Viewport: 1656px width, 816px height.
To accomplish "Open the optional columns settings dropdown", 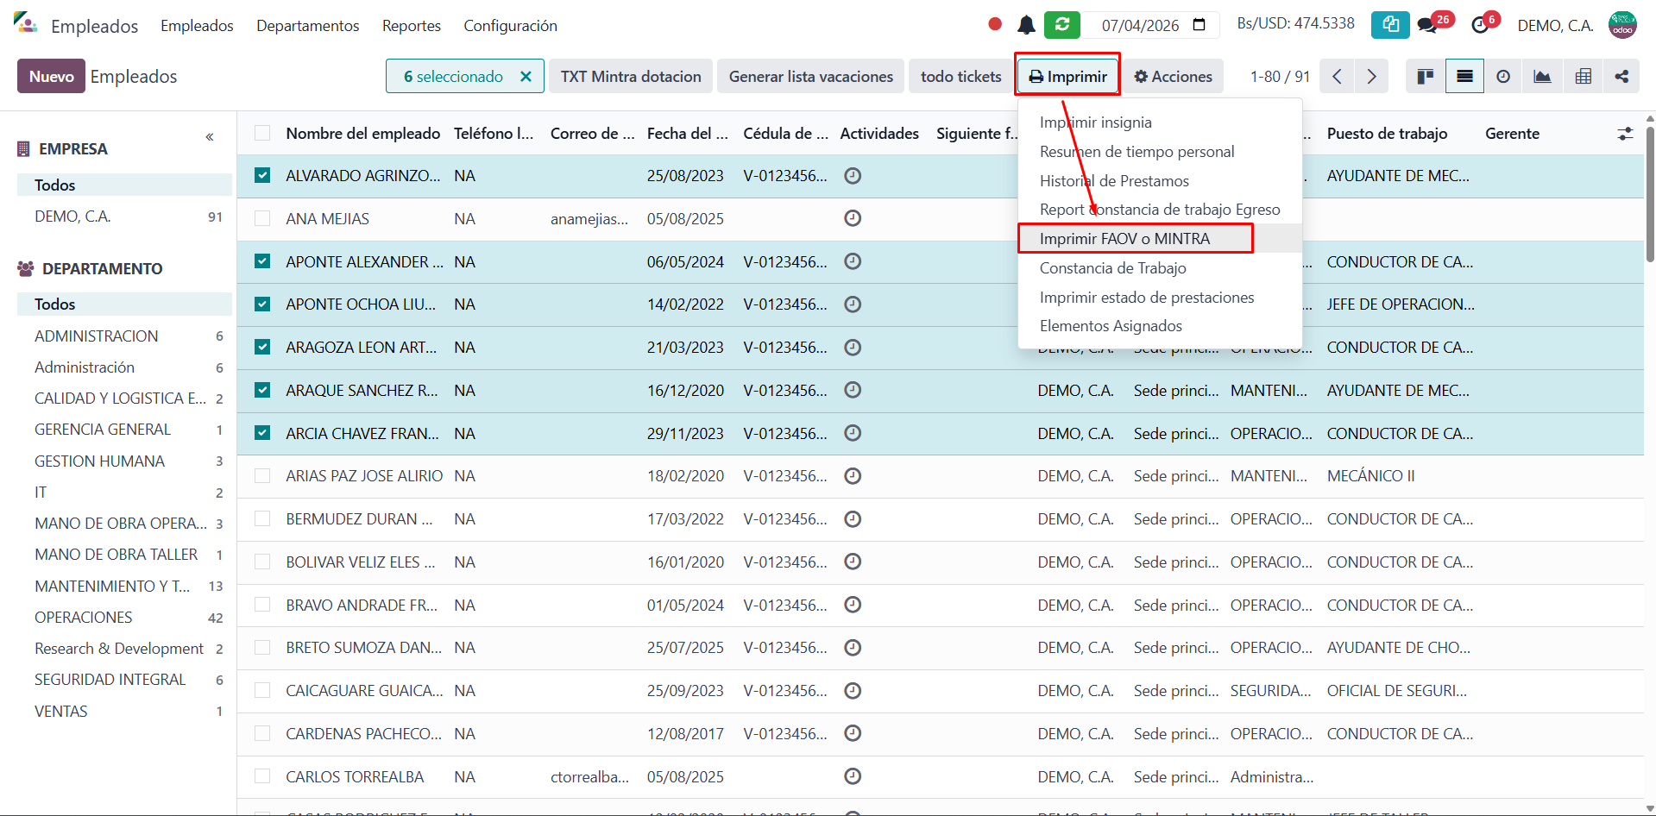I will pos(1625,134).
